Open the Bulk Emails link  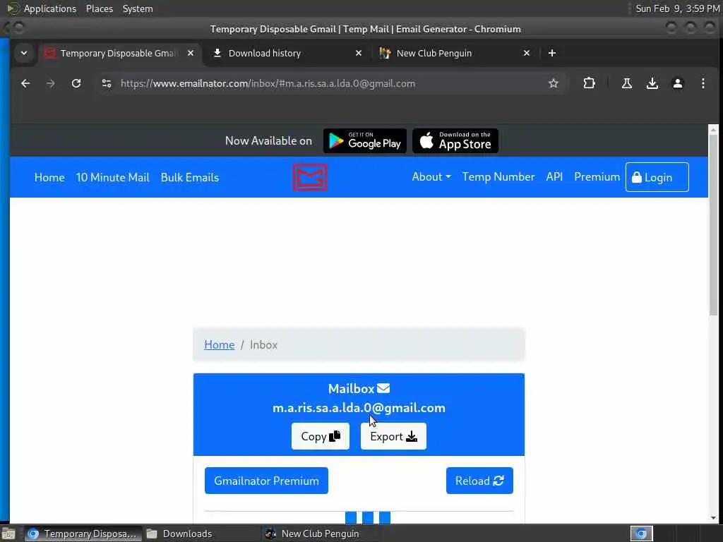coord(189,177)
